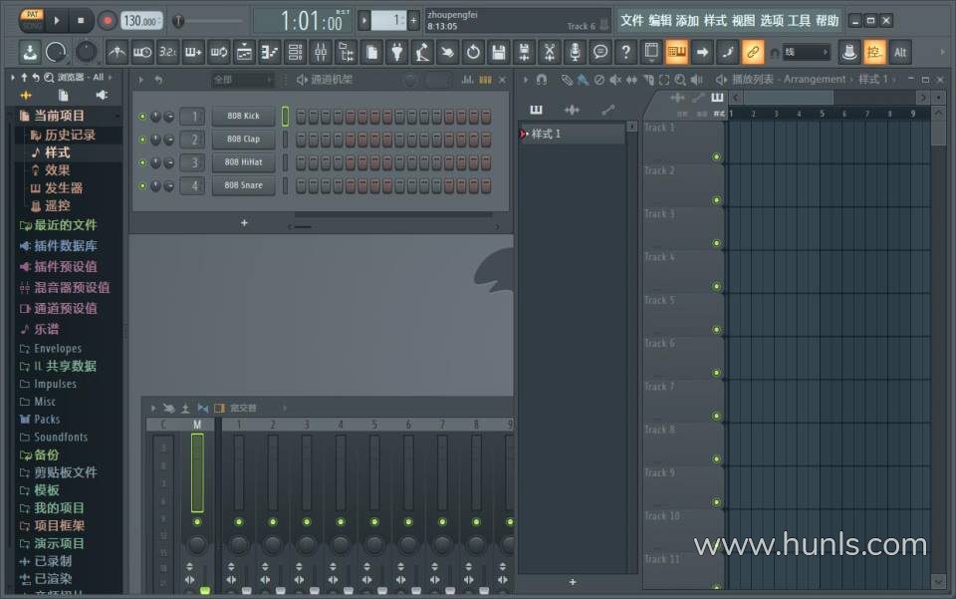Open the 视图 menu
956x599 pixels.
pos(743,21)
